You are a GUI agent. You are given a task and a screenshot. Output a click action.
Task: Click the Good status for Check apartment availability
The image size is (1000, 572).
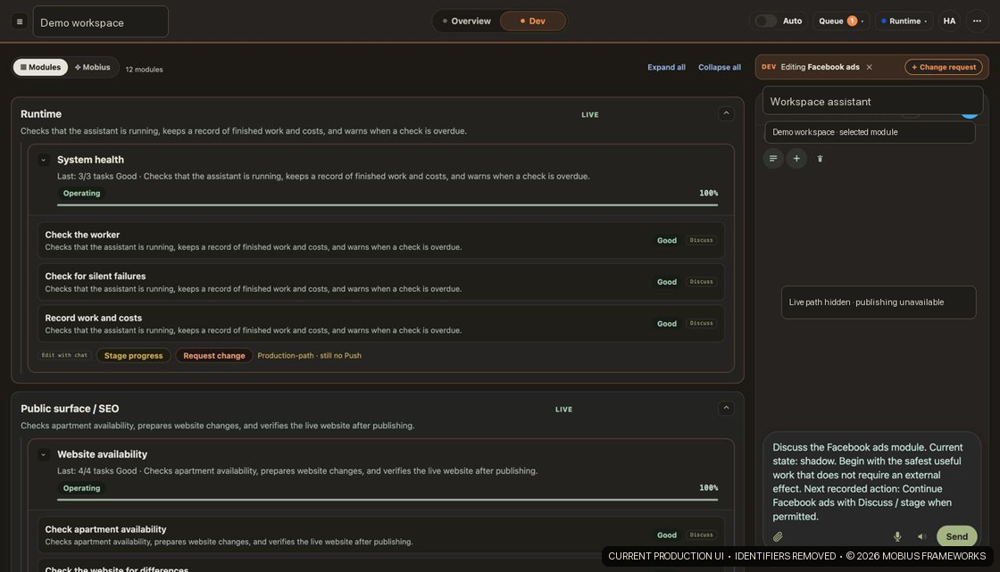tap(666, 535)
